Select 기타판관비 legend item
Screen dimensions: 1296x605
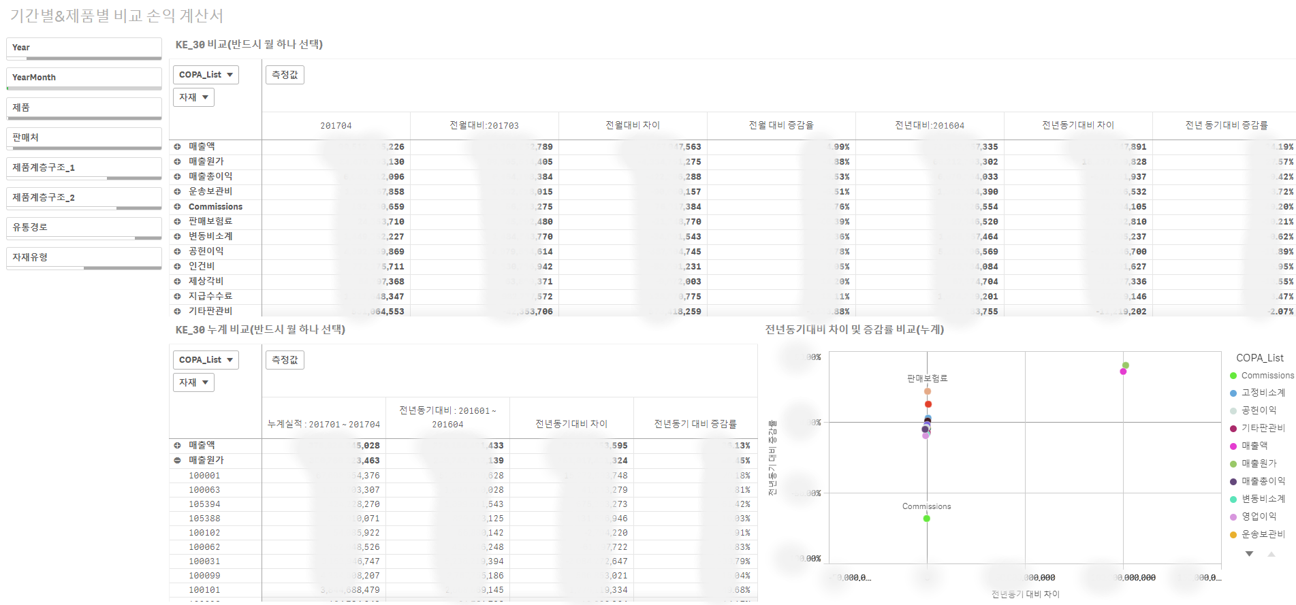1257,429
